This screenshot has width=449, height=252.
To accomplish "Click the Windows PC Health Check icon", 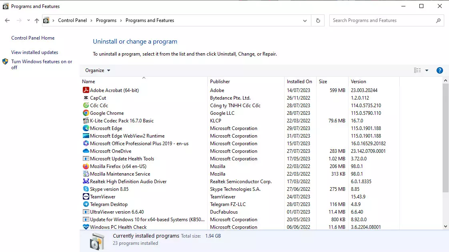I will pos(86,227).
